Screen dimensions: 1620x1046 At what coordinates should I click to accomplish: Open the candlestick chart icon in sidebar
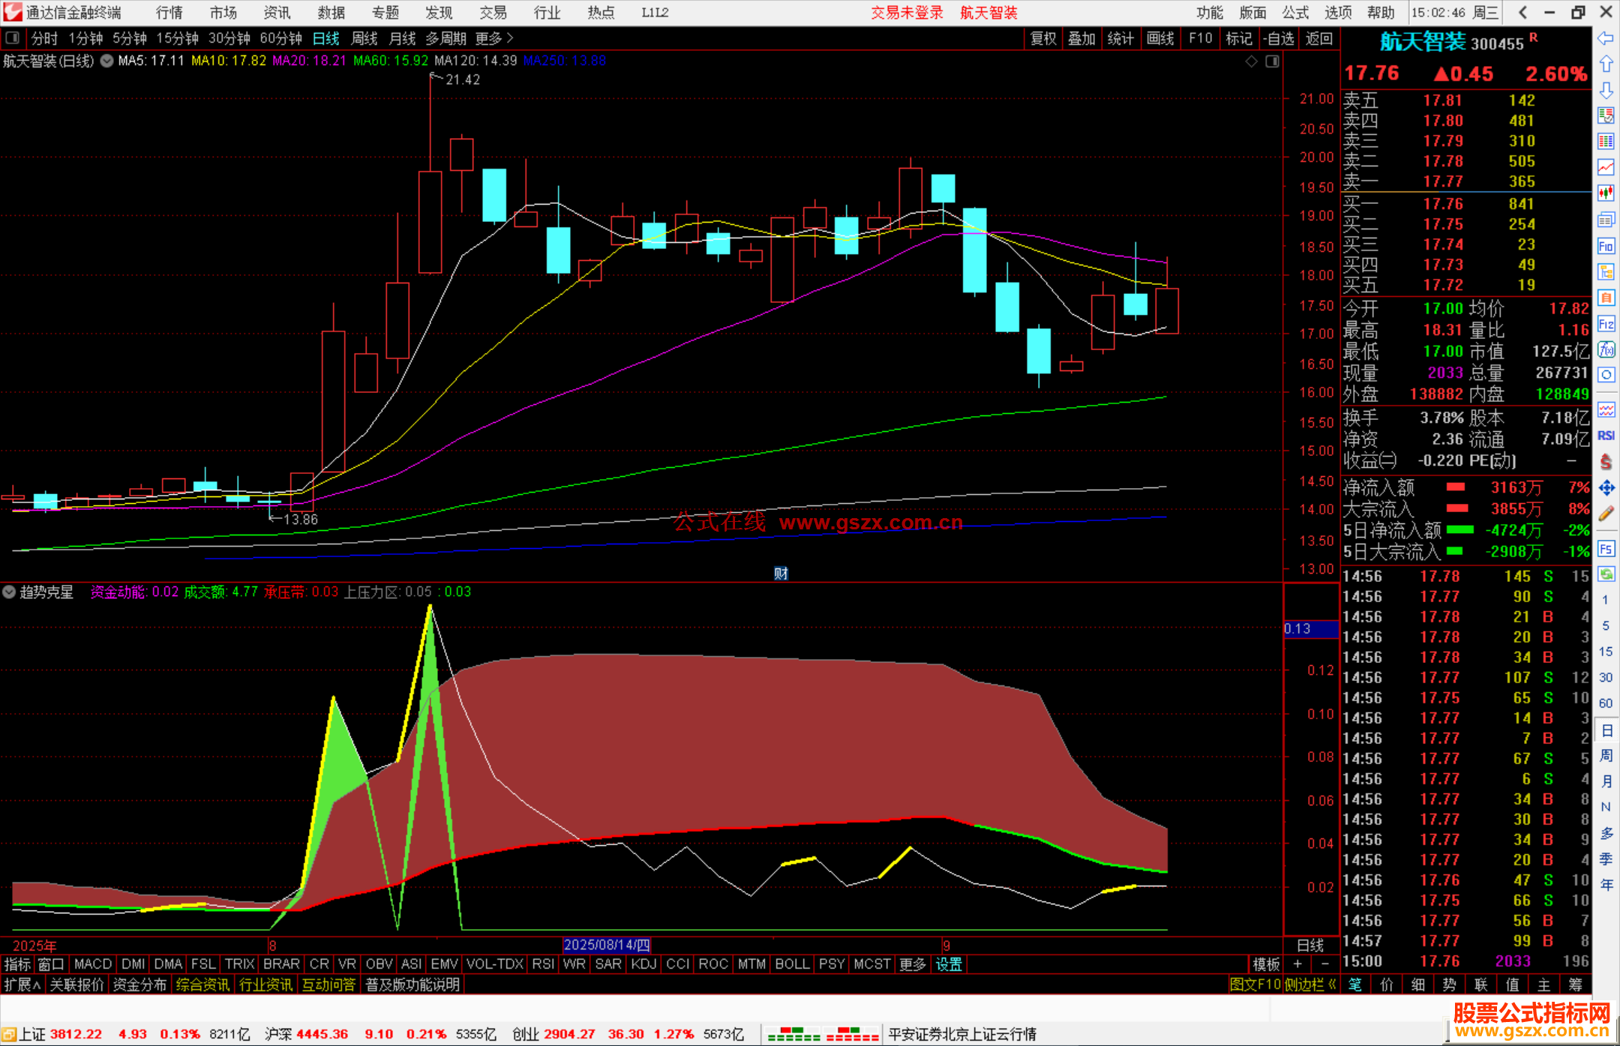coord(1606,193)
